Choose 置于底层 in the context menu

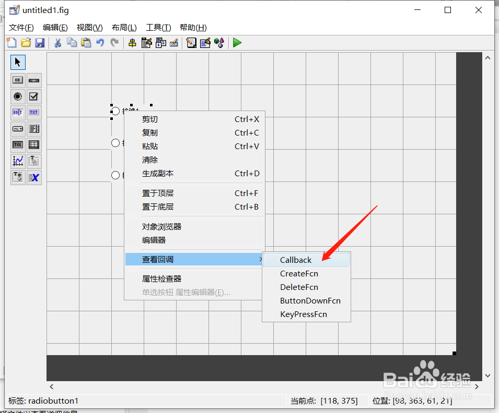click(195, 207)
